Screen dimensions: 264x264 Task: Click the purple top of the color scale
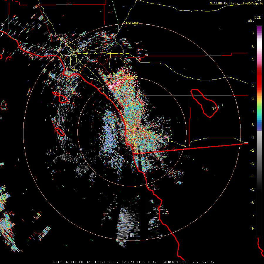(259, 28)
